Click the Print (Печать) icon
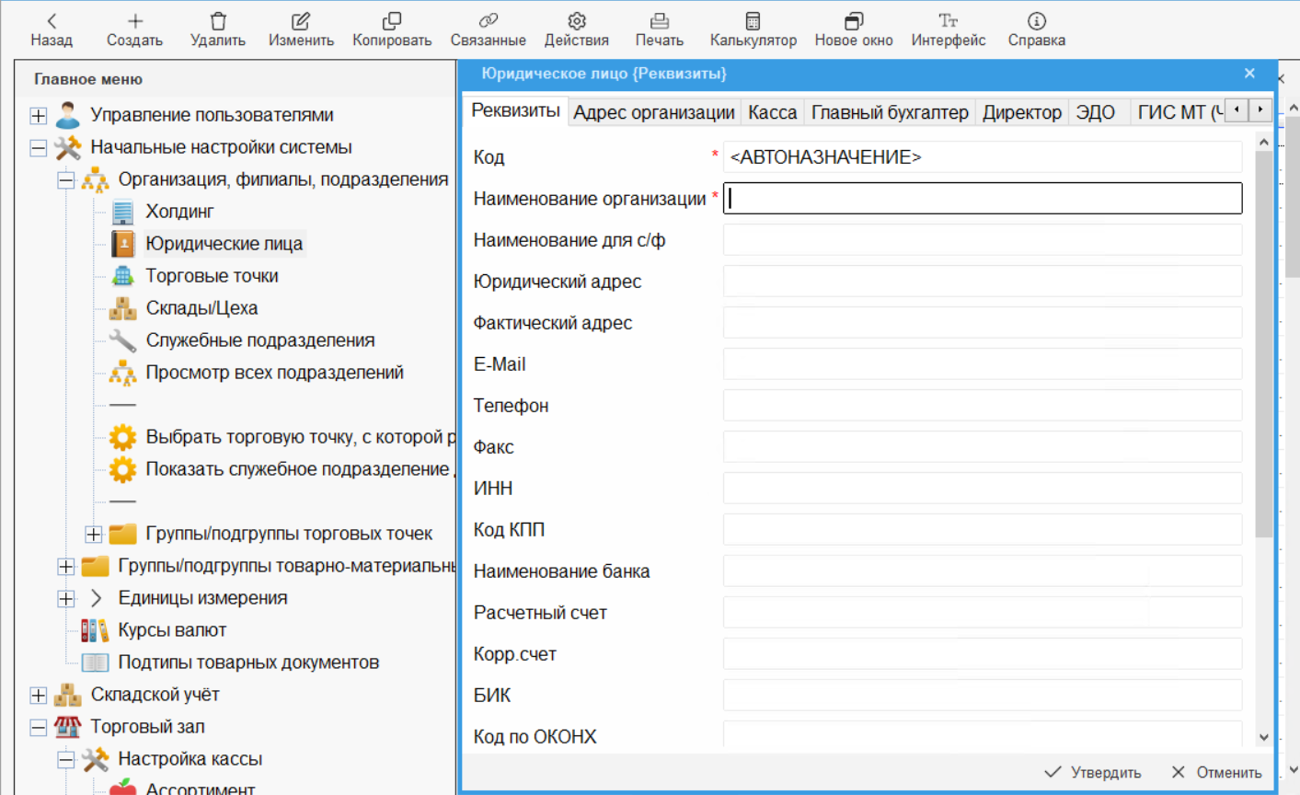 [659, 21]
